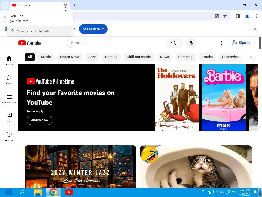Image resolution: width=262 pixels, height=197 pixels.
Task: Select the Trucks category chip
Action: click(x=207, y=57)
